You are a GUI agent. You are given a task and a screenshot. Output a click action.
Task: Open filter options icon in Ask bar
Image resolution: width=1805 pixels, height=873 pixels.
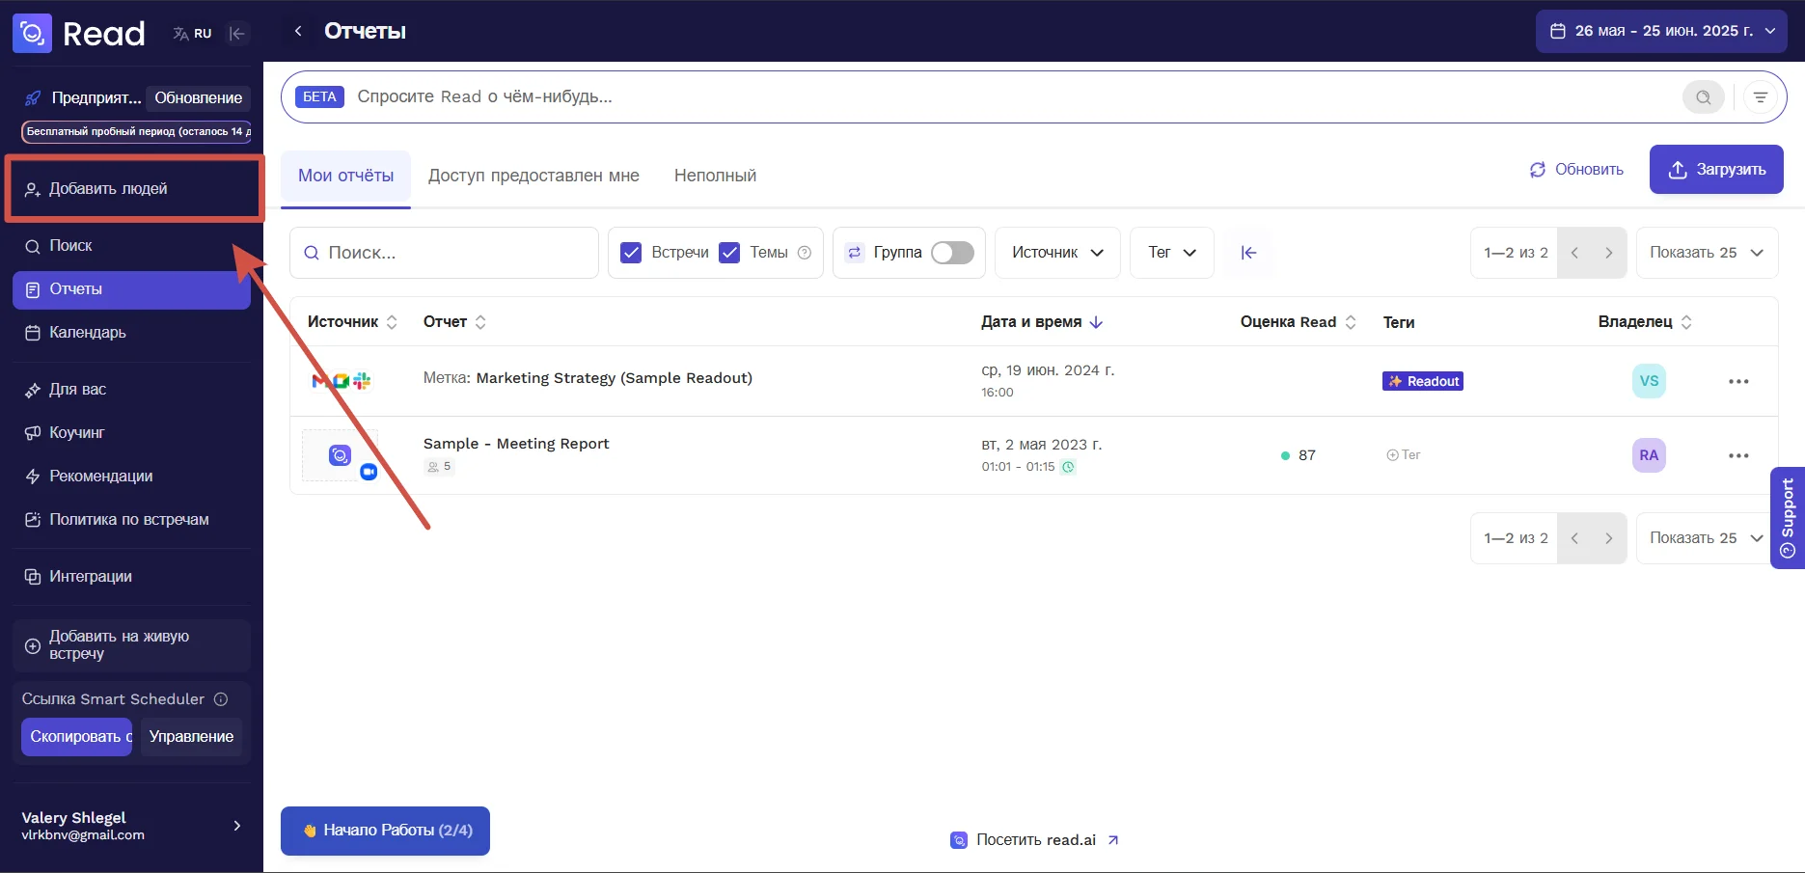click(1761, 97)
